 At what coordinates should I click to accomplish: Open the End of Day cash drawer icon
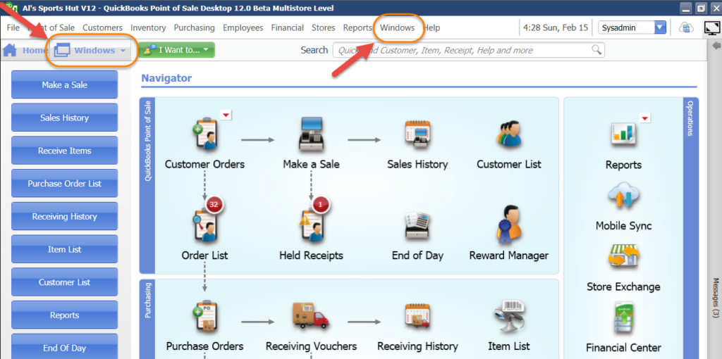[417, 225]
